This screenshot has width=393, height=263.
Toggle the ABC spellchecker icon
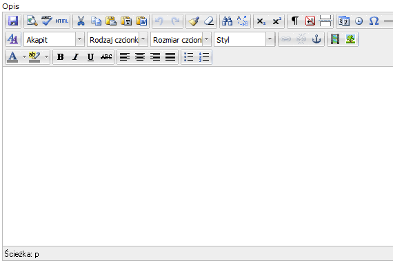(47, 21)
